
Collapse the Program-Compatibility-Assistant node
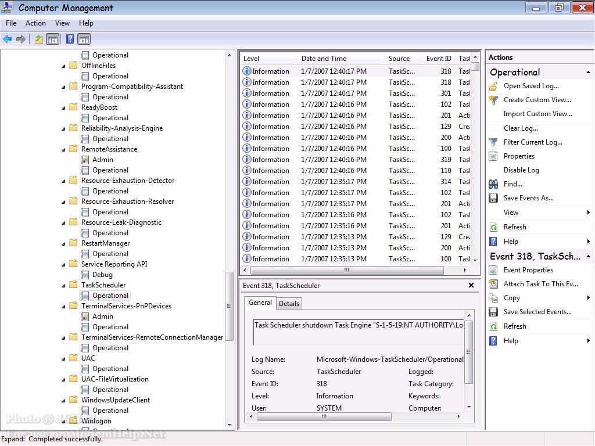point(63,87)
